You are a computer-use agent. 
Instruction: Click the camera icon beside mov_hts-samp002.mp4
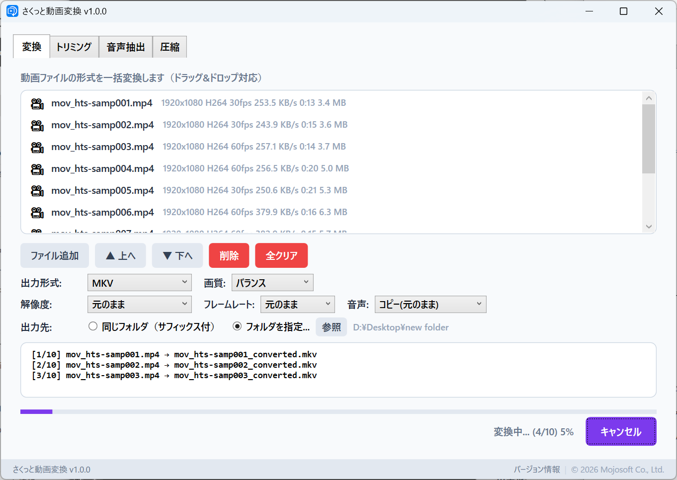pyautogui.click(x=37, y=125)
